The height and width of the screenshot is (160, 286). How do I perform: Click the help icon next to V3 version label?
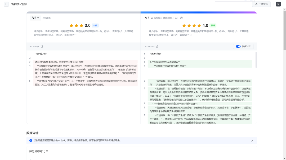click(181, 18)
